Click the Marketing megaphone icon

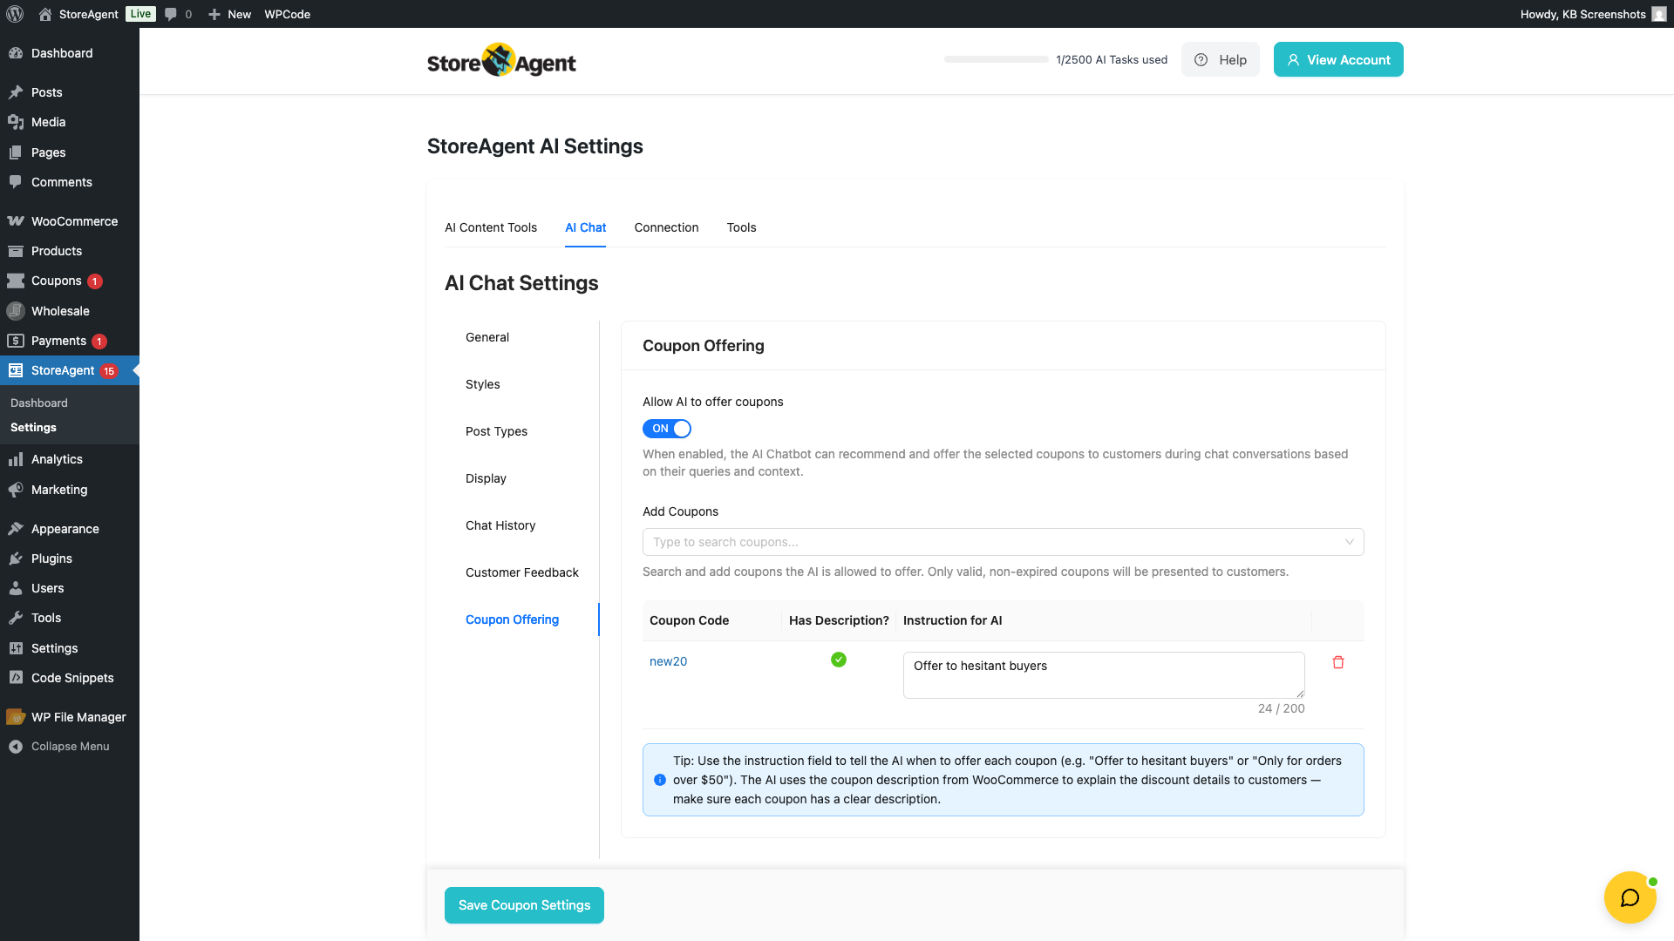coord(16,490)
